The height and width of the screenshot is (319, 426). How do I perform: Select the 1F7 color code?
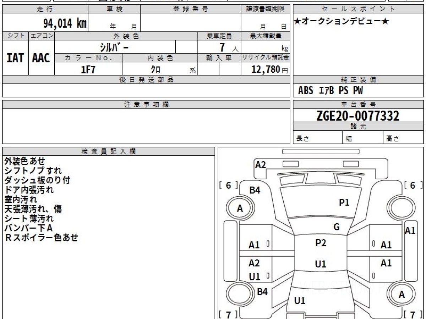[x=88, y=69]
